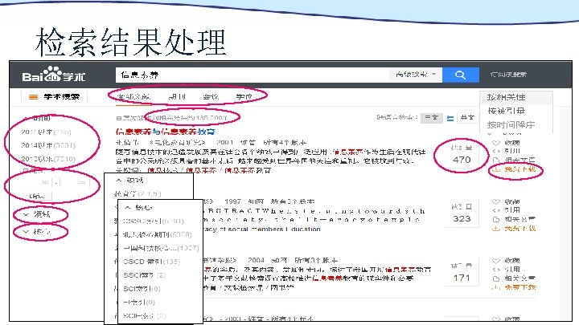Select SCI索引 in the 核心 list
The image size is (579, 325).
(142, 289)
